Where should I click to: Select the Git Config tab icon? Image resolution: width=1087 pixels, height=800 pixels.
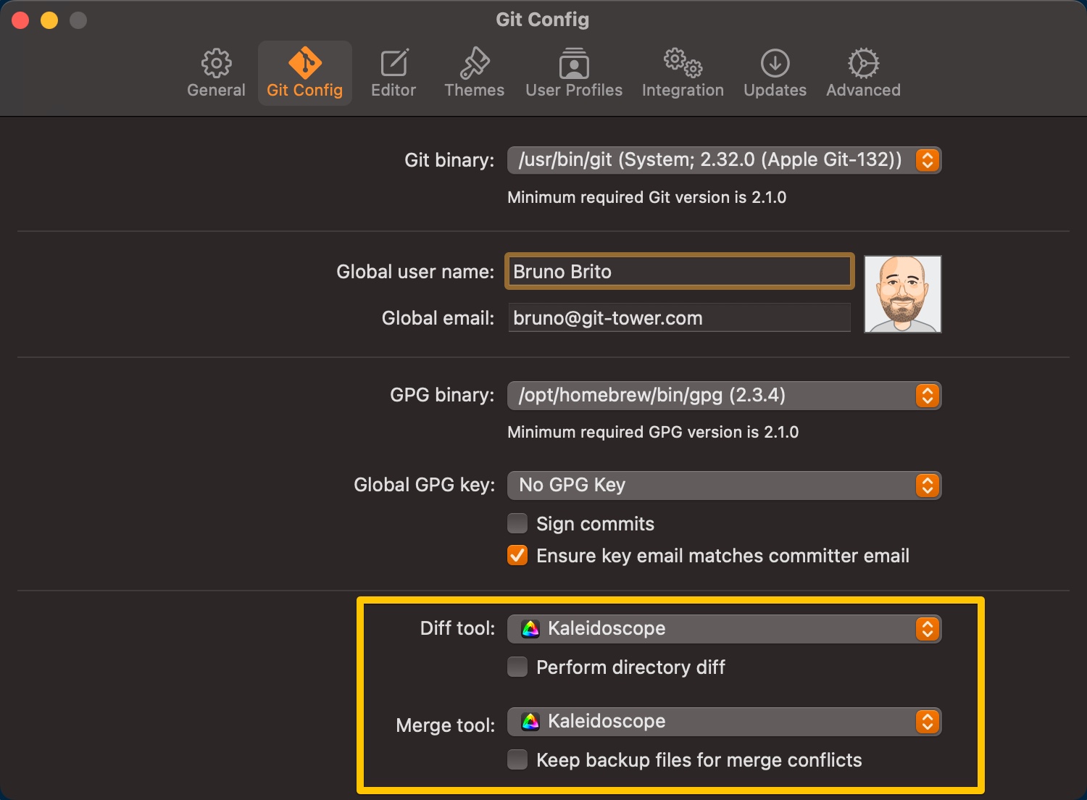point(304,70)
